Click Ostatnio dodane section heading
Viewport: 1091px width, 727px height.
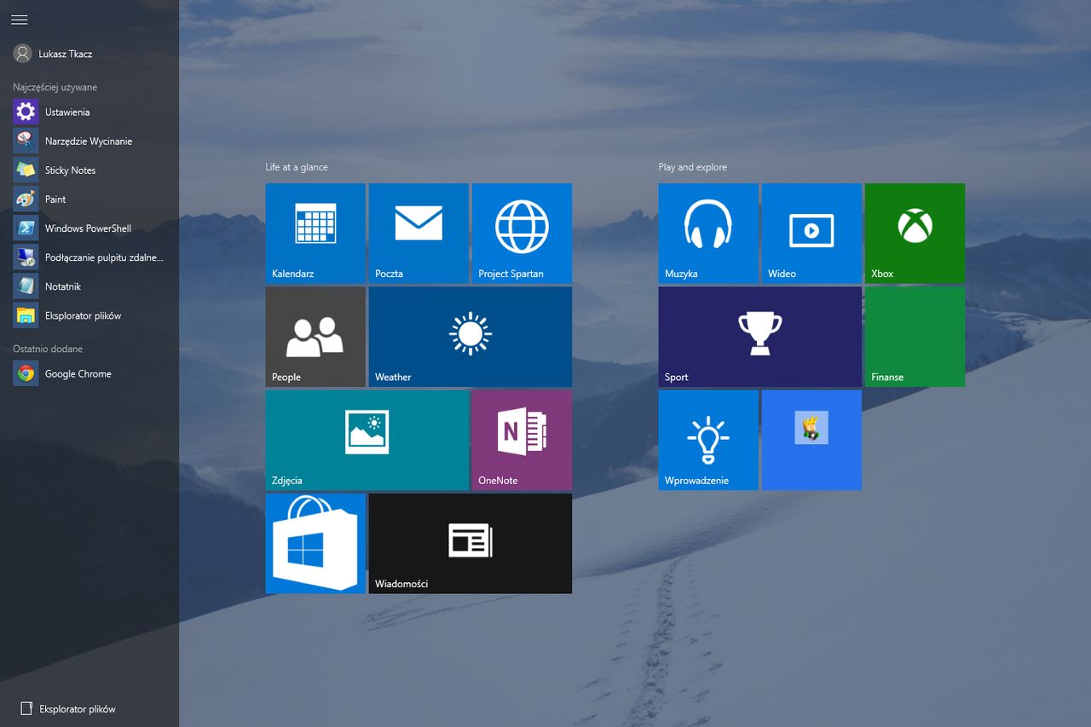click(48, 349)
